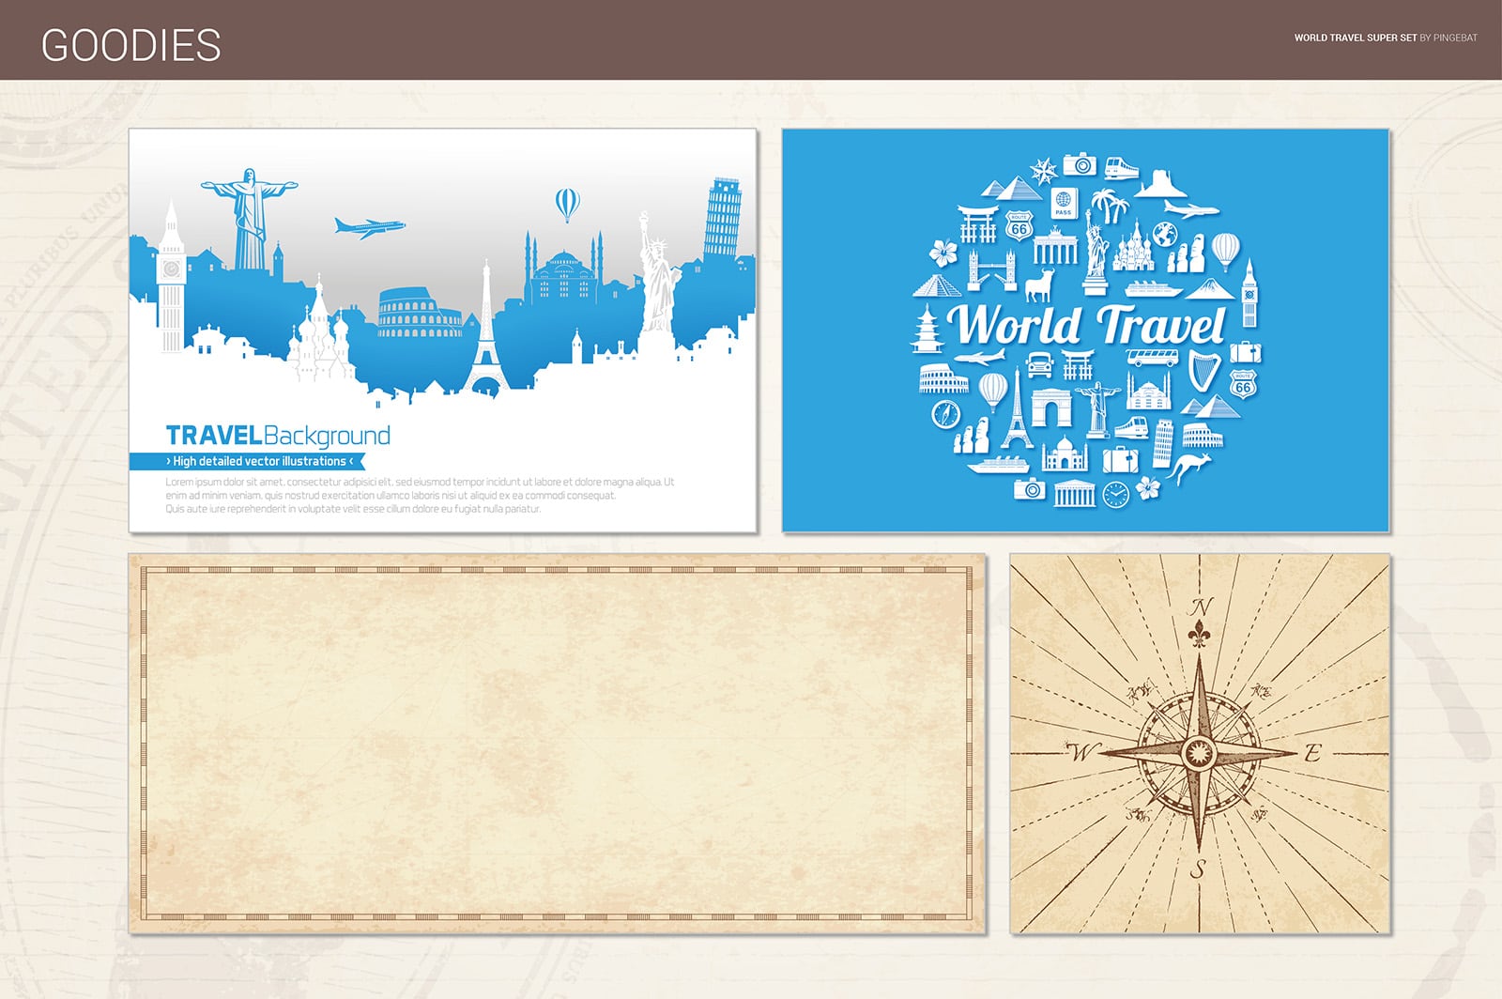Select the Brandenburg Gate icon
Viewport: 1502px width, 999px height.
click(x=1056, y=249)
